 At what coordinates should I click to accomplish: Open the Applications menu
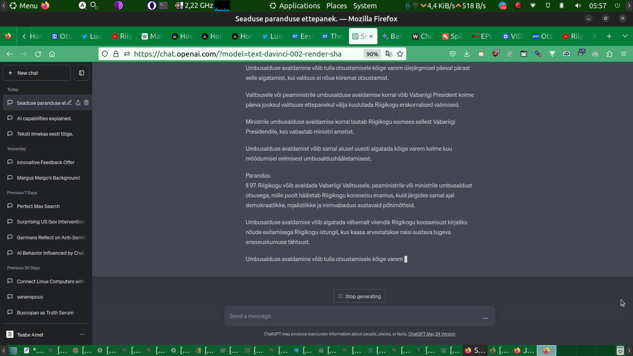(295, 6)
